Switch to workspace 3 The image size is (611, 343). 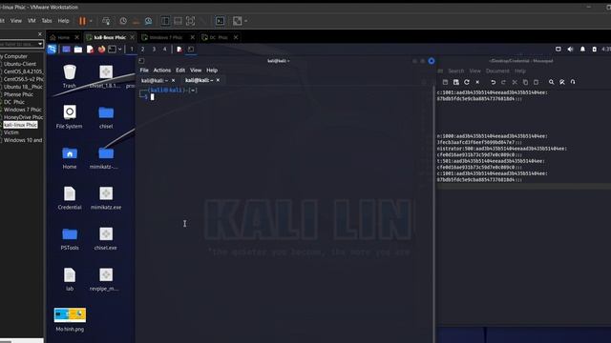154,49
